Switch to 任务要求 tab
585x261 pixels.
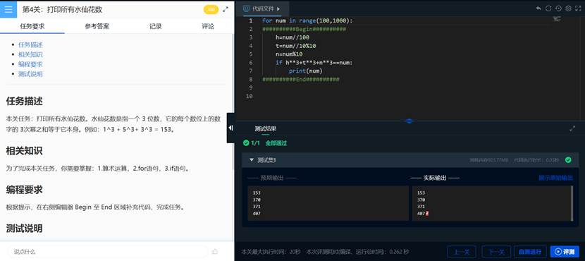(x=32, y=26)
